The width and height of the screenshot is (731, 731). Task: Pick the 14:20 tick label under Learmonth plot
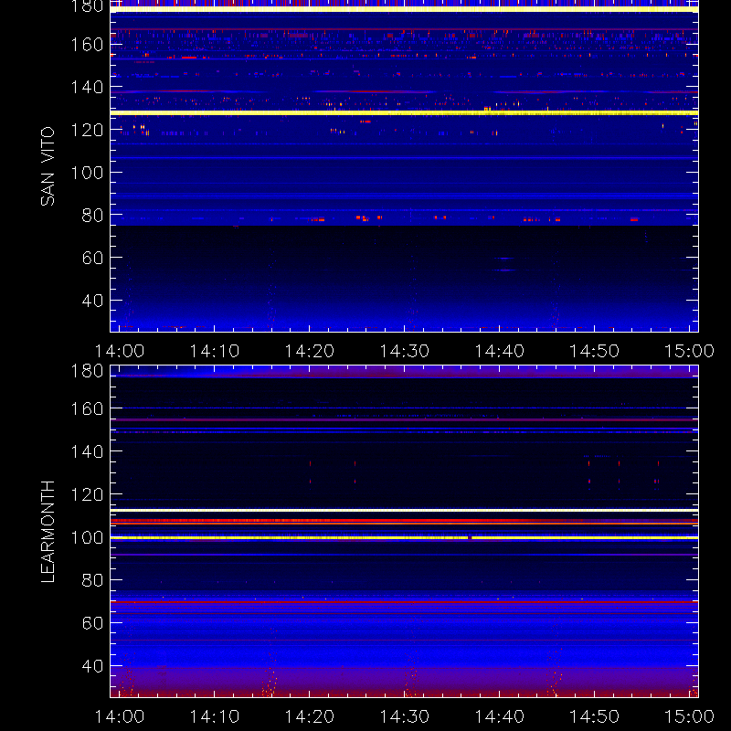click(x=310, y=716)
